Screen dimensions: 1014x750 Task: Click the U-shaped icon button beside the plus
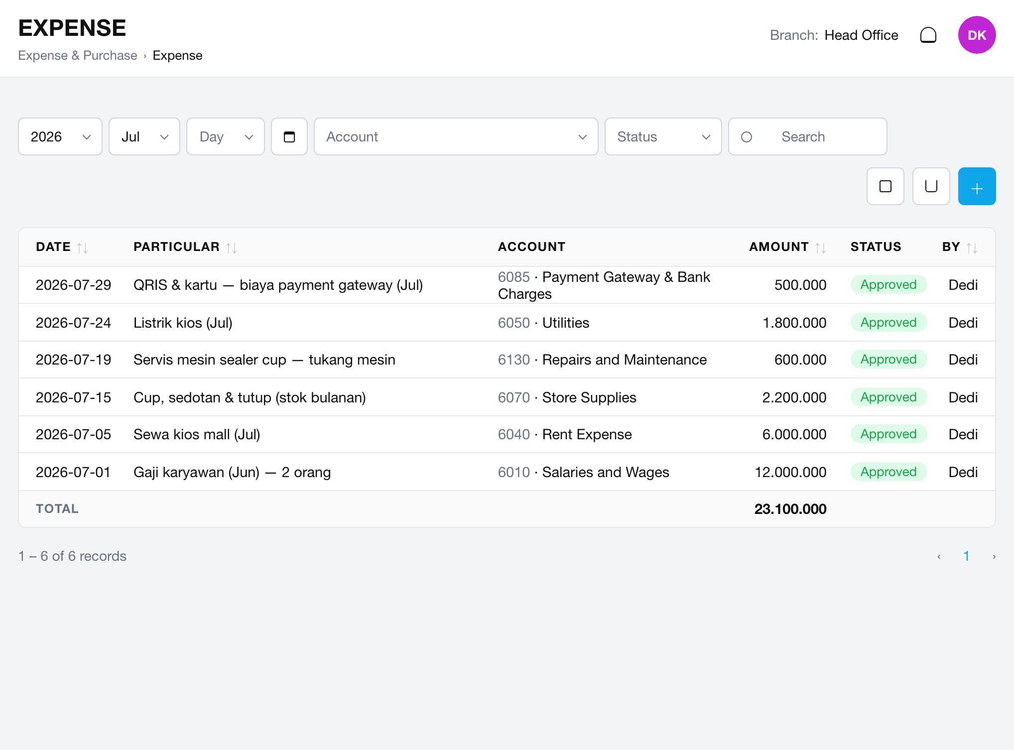pyautogui.click(x=931, y=186)
